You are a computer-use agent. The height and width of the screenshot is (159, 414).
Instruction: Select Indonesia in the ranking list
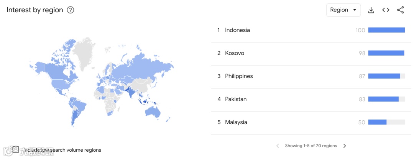pyautogui.click(x=237, y=30)
